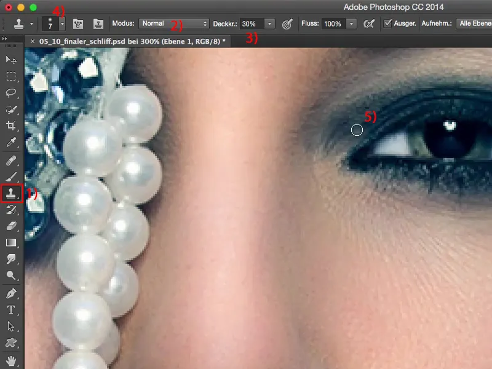Click the Fluss field showing 100%

point(334,24)
